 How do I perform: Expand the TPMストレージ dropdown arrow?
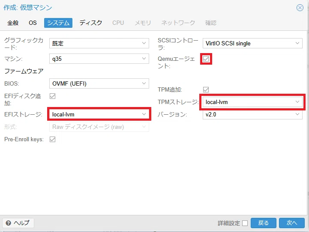[297, 102]
